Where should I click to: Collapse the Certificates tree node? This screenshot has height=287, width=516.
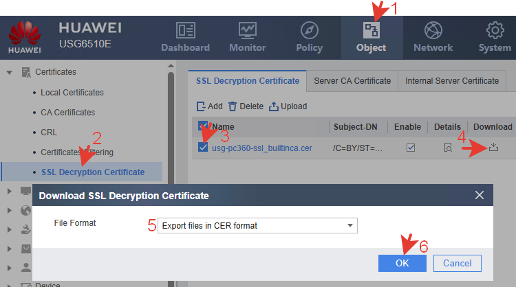pyautogui.click(x=9, y=72)
